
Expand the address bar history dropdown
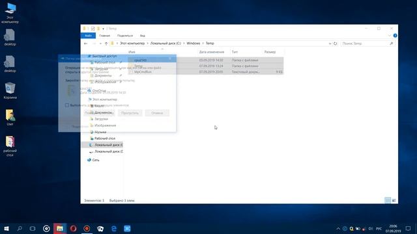point(330,44)
